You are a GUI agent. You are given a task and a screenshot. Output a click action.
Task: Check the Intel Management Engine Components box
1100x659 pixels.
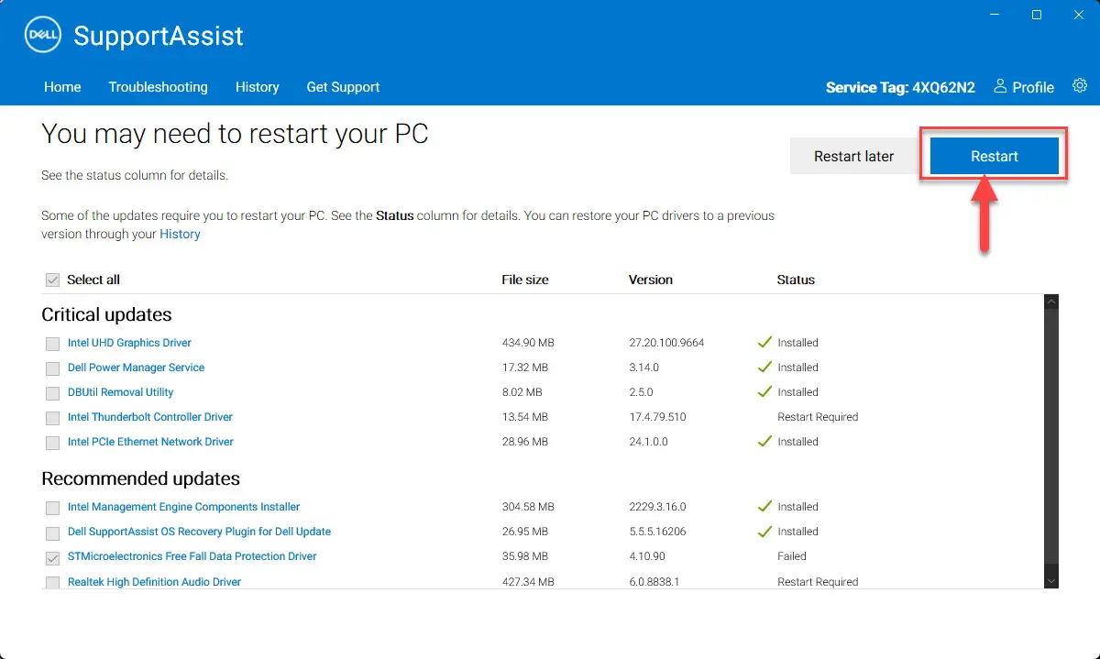click(x=52, y=508)
